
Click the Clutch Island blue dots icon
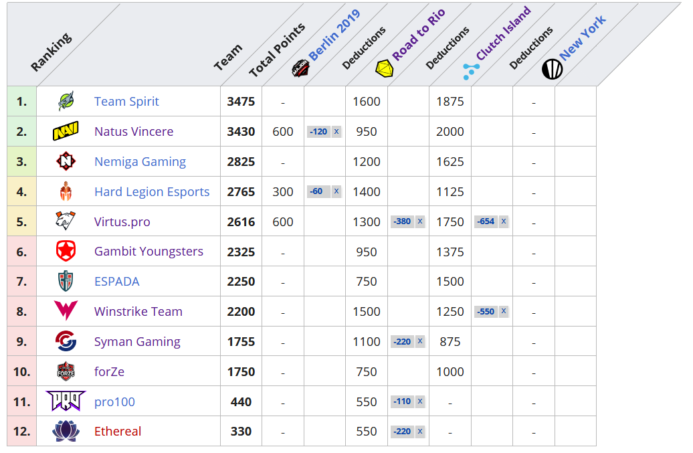(x=471, y=71)
